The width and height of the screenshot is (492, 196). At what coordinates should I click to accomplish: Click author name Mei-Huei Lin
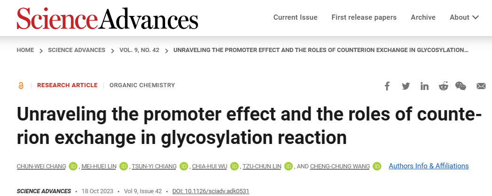click(x=99, y=166)
